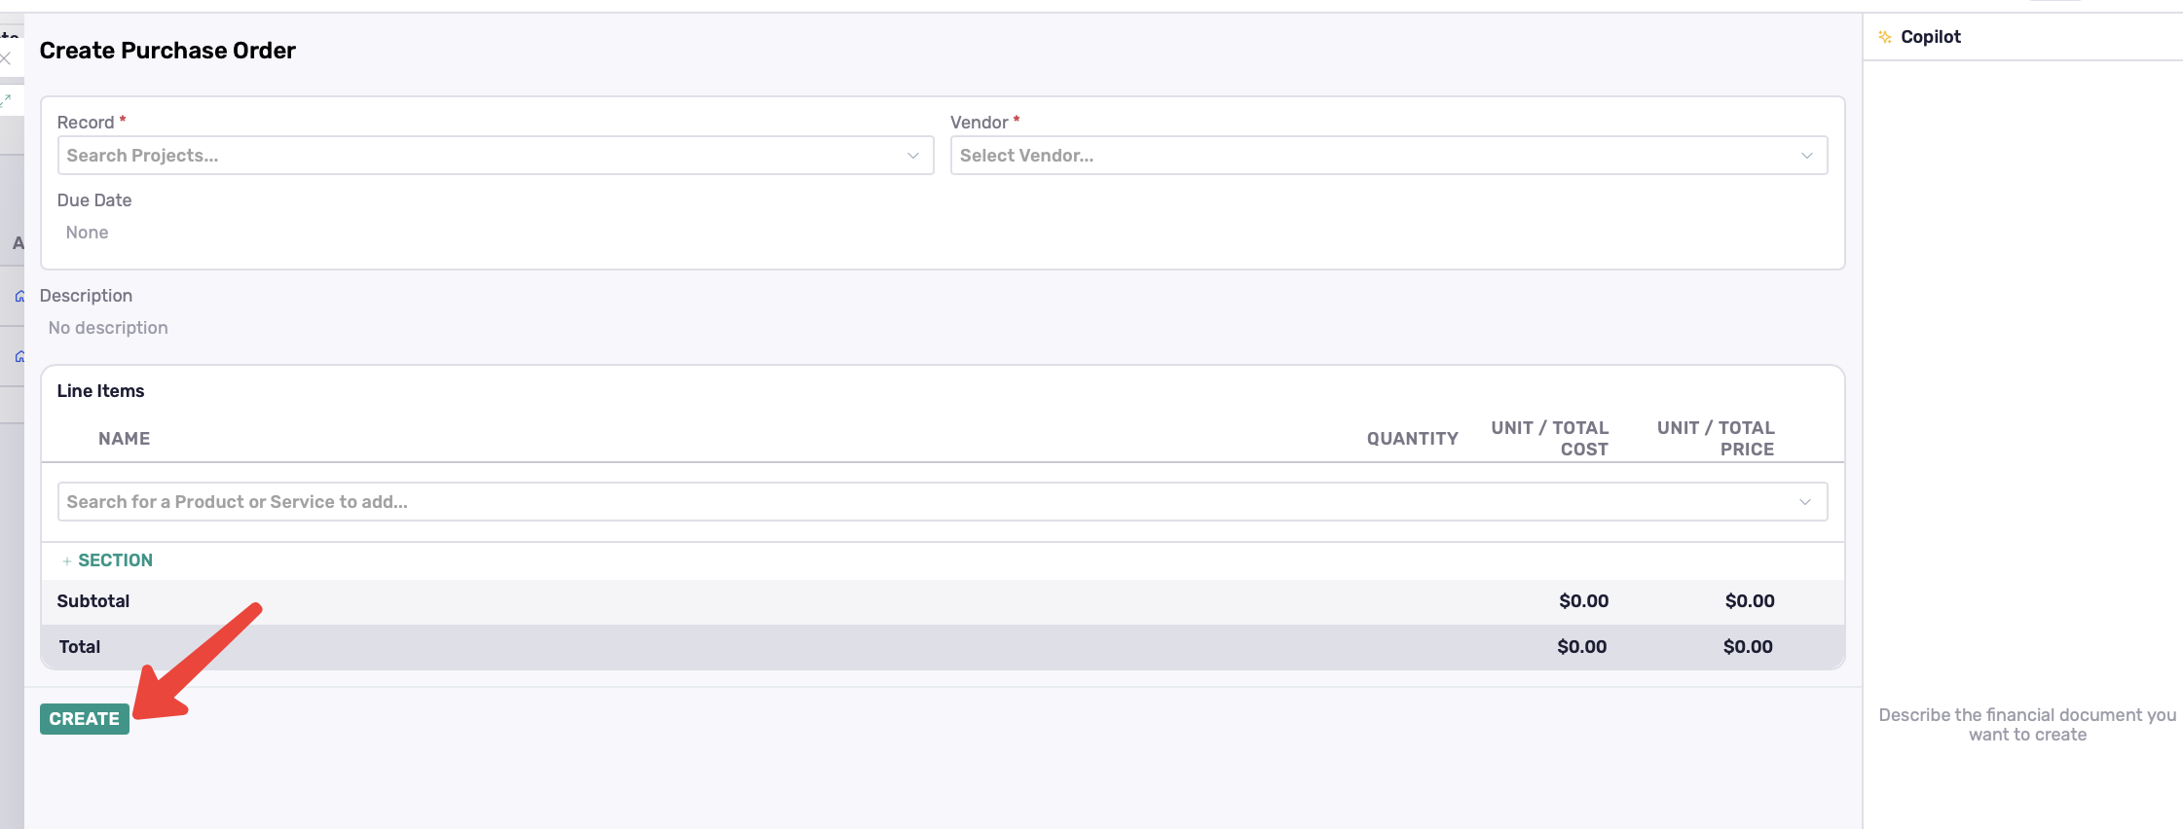2183x829 pixels.
Task: Click the expand arrows icon at left edge
Action: coord(6,99)
